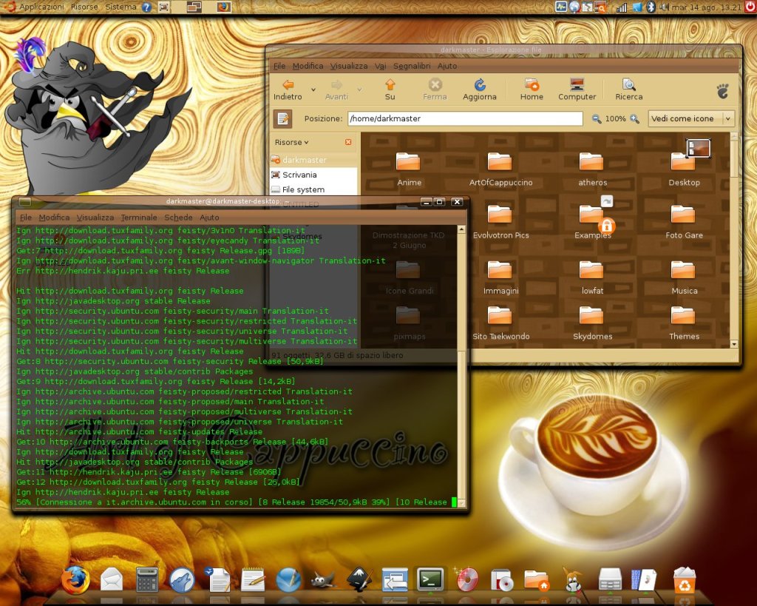Select the Sito Taekwondo folder

pyautogui.click(x=500, y=323)
